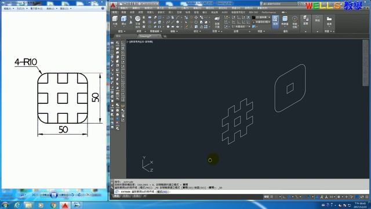Click the viewport view label controls
Viewport: 371px width, 209px height.
point(140,42)
